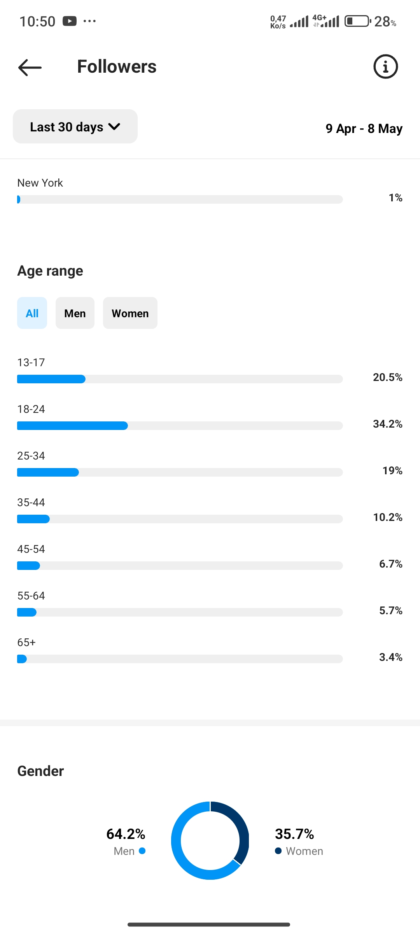Tap the YouTube notification icon in status bar
Image resolution: width=420 pixels, height=933 pixels.
click(x=70, y=21)
